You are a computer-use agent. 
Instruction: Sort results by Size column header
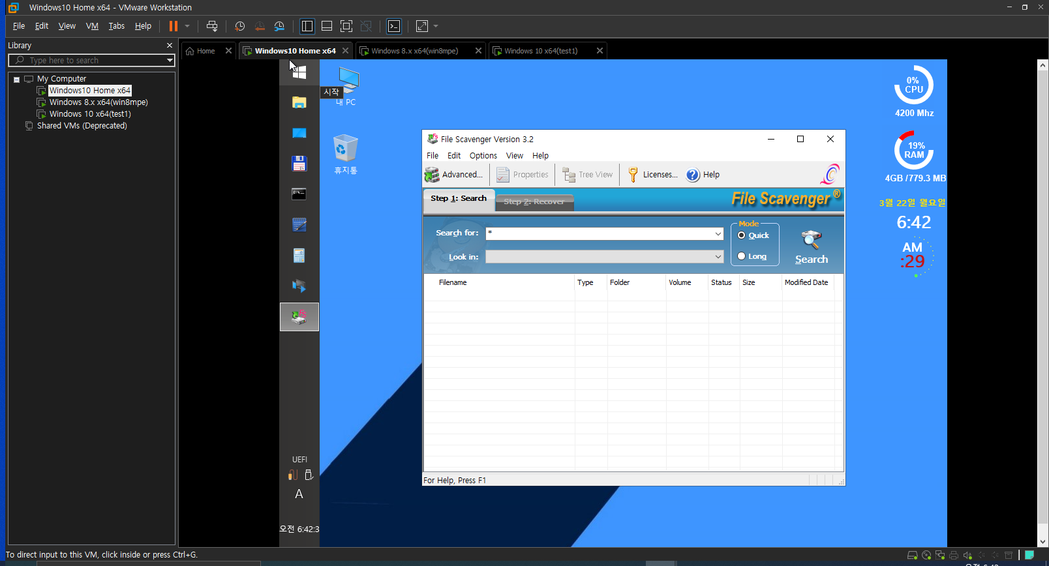(x=761, y=282)
